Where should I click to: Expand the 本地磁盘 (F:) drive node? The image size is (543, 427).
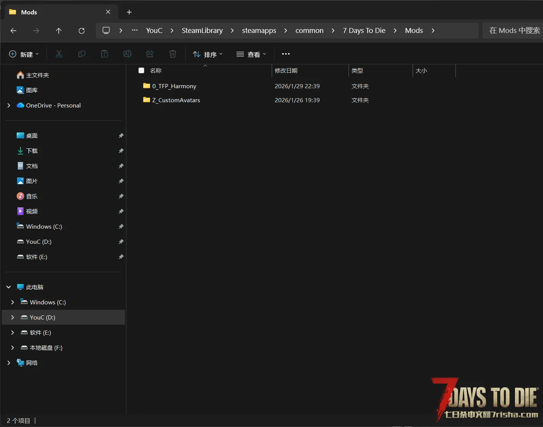13,348
